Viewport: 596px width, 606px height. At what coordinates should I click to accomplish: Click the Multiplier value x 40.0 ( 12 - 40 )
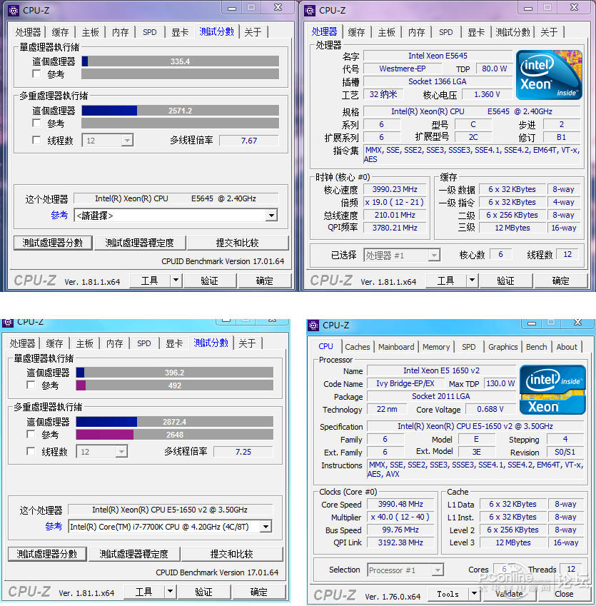click(400, 517)
